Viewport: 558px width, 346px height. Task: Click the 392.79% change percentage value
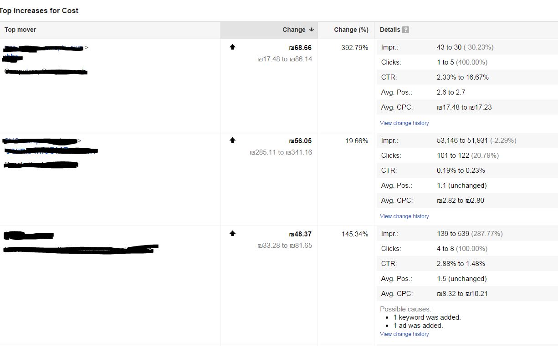click(x=355, y=47)
